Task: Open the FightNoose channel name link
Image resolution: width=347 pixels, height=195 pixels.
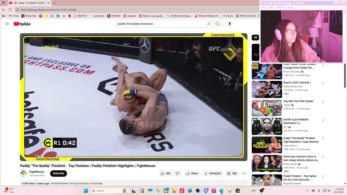Action: 37,172
